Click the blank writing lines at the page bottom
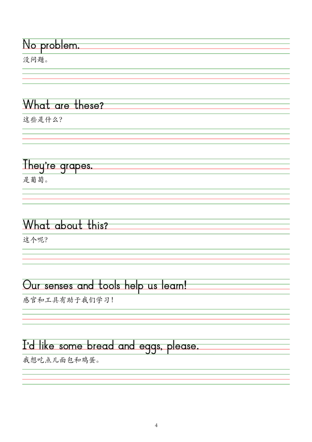 tap(156, 377)
